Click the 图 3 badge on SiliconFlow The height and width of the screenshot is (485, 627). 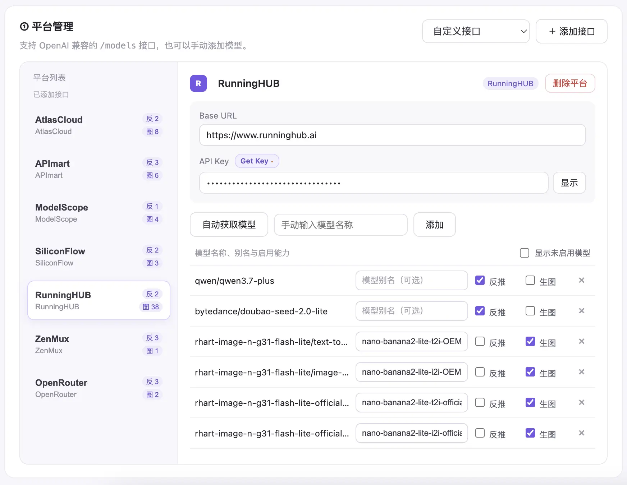(x=152, y=263)
